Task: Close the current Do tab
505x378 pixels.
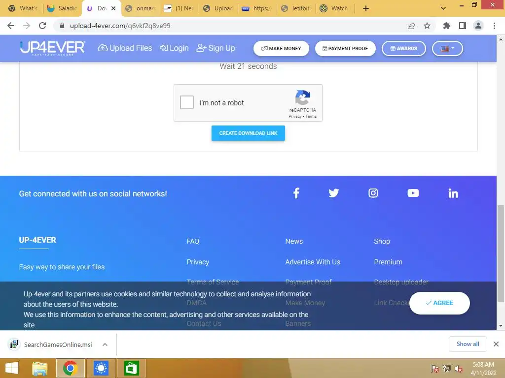Action: pyautogui.click(x=113, y=8)
